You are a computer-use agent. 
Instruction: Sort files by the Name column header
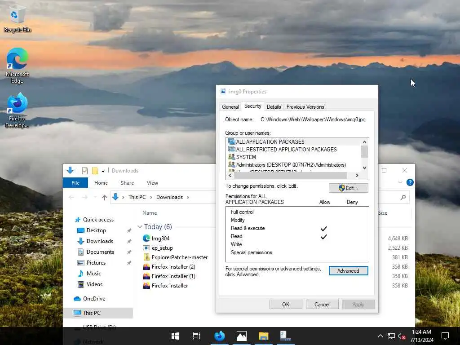(x=150, y=212)
